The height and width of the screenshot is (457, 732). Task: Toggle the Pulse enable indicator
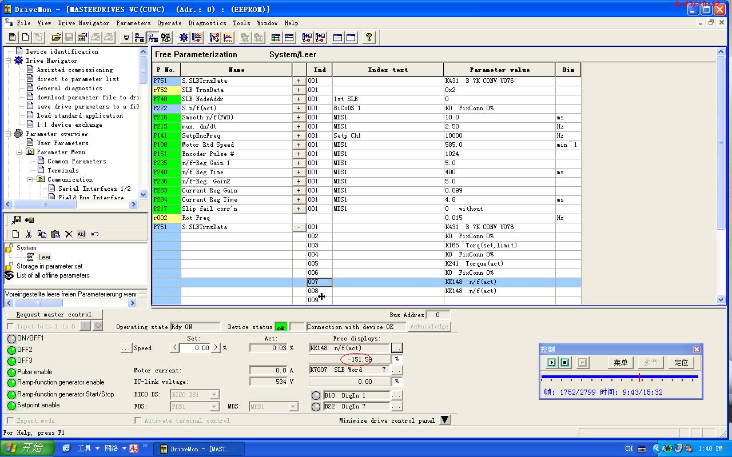pos(11,372)
